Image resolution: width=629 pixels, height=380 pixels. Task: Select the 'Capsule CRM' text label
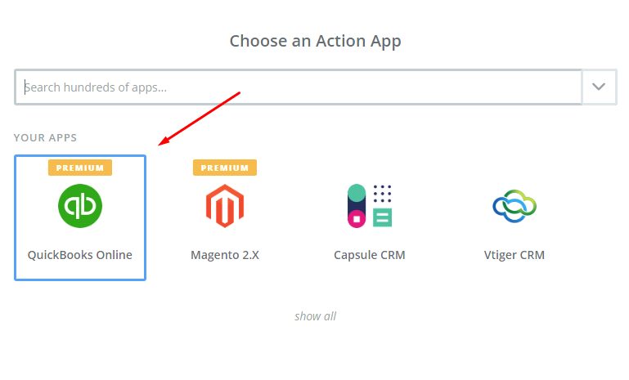tap(370, 254)
